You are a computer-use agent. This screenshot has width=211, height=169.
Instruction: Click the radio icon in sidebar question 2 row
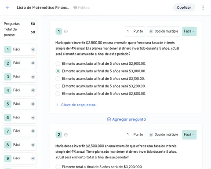click(33, 63)
